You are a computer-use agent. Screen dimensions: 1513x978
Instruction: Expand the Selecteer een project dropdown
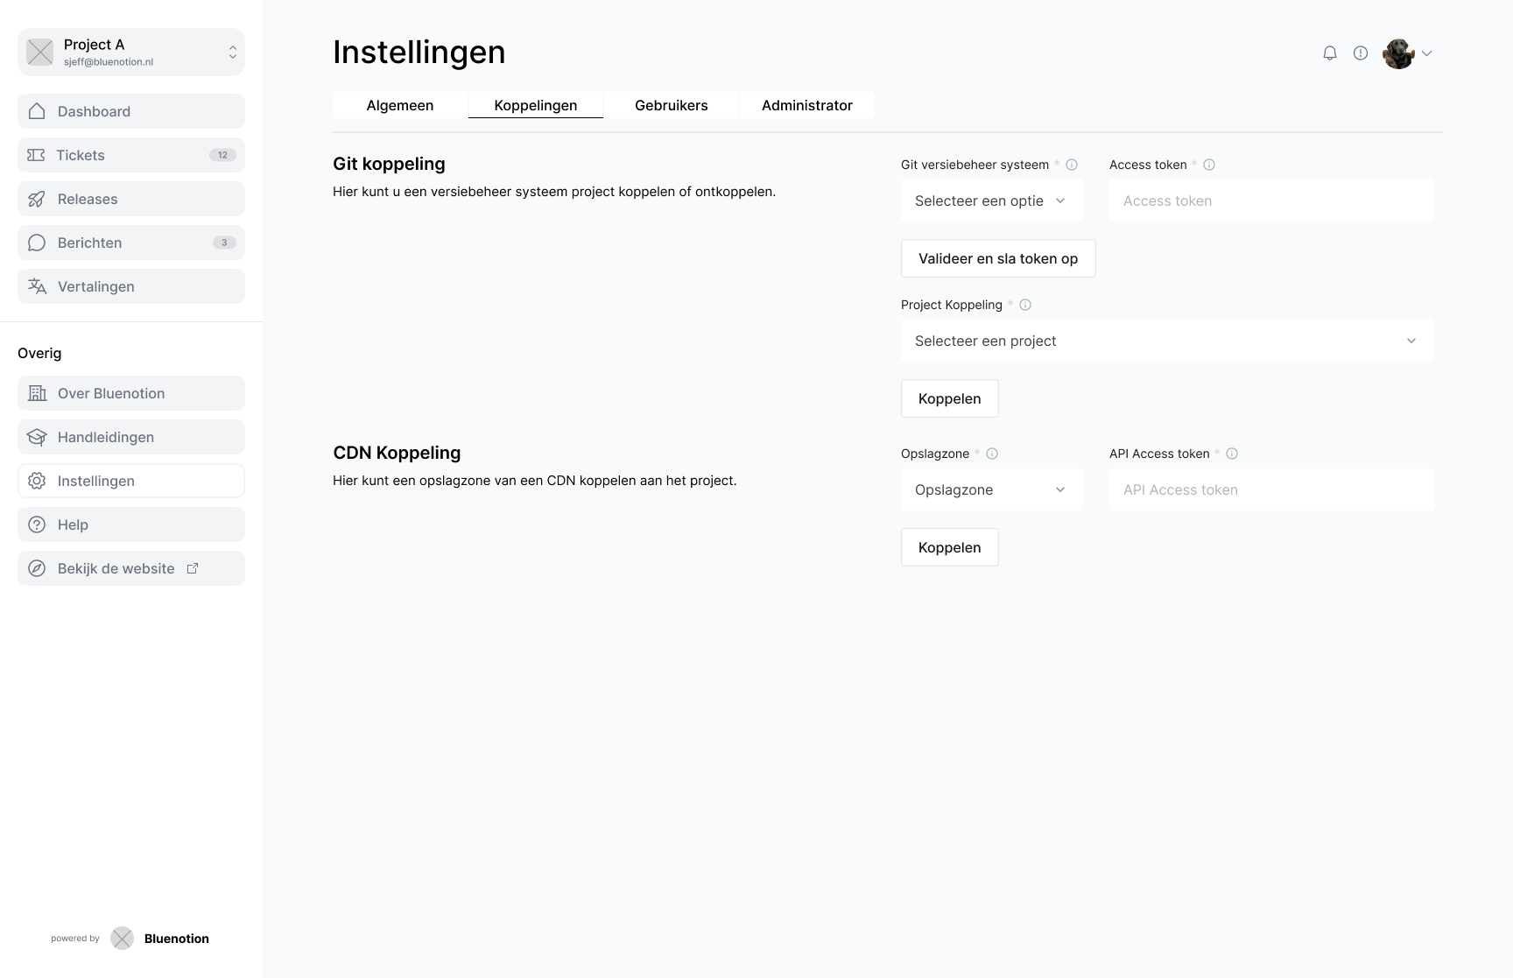tap(1166, 341)
